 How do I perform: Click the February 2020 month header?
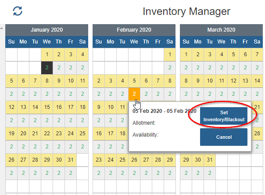point(134,30)
